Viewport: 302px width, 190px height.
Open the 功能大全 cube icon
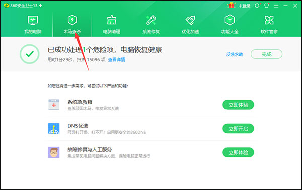(x=230, y=20)
